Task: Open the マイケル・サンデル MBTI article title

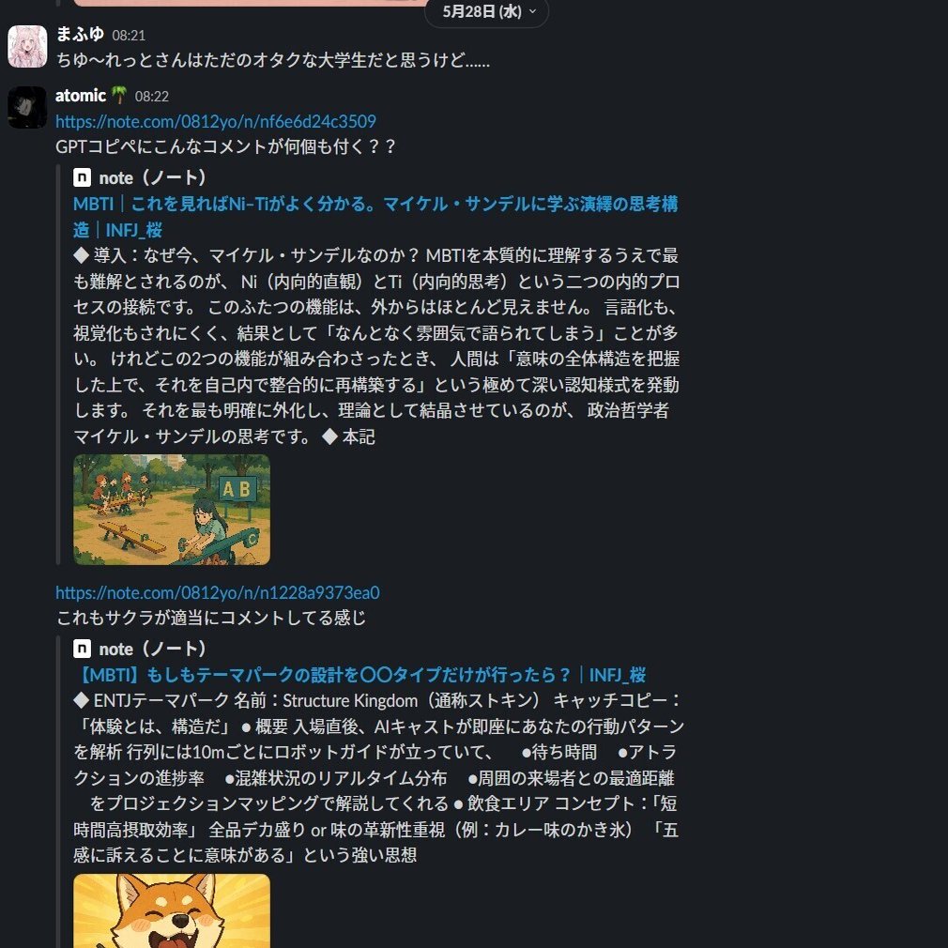Action: (x=375, y=217)
